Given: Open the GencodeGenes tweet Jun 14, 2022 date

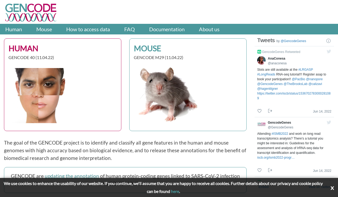Looking at the screenshot, I should (322, 171).
